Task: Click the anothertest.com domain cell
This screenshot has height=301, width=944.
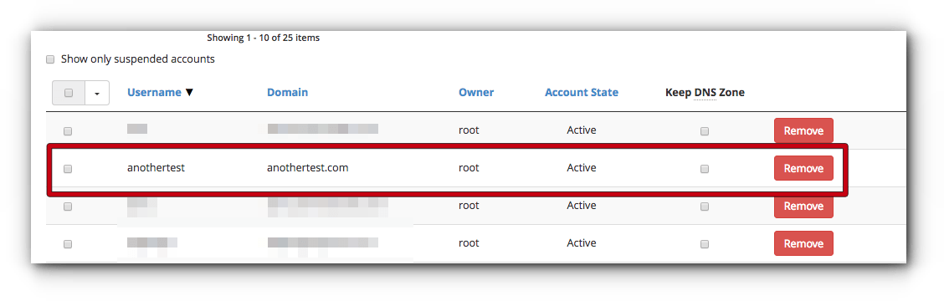Action: pos(308,168)
